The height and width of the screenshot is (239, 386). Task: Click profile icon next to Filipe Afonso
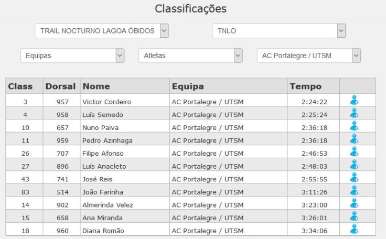click(354, 151)
